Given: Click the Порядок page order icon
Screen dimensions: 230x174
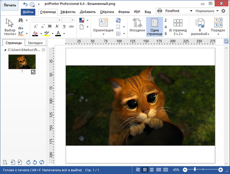Looking at the screenshot, I should point(218,23).
